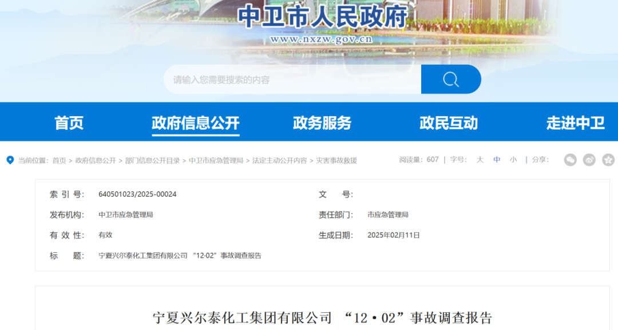Go to 首页 in breadcrumb

coord(59,160)
